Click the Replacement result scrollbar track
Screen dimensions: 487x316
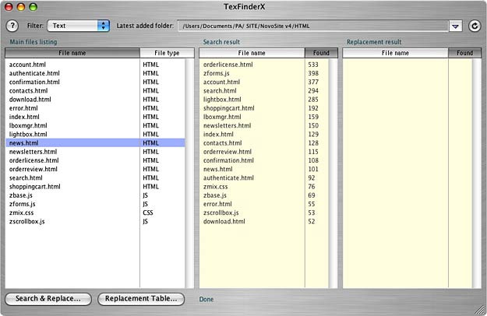coord(476,174)
